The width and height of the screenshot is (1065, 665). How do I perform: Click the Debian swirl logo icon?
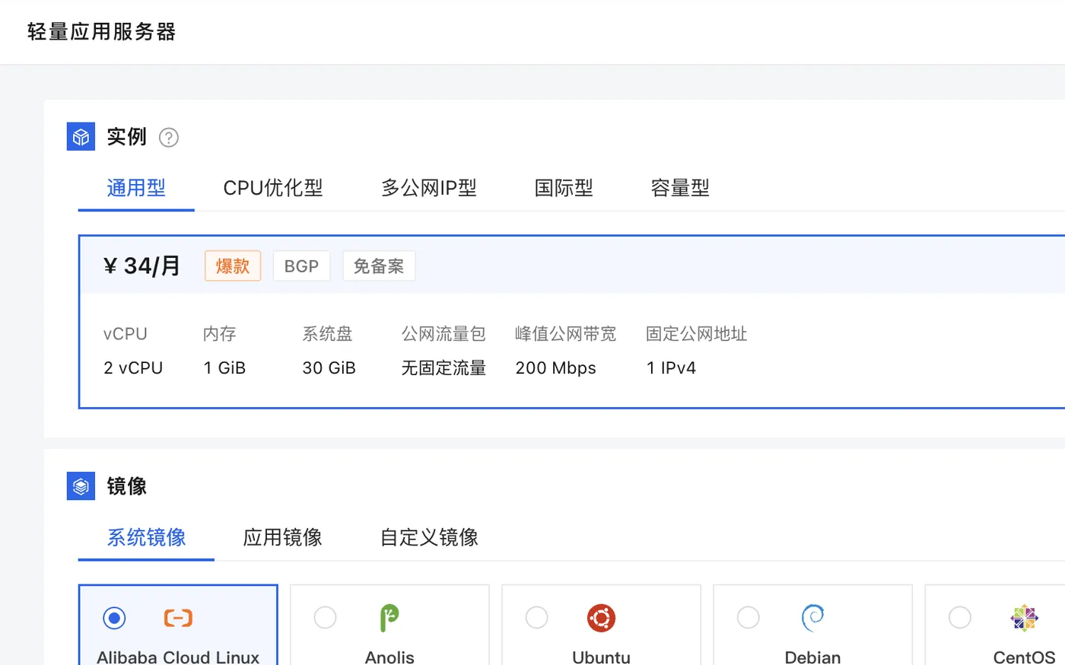(x=812, y=618)
